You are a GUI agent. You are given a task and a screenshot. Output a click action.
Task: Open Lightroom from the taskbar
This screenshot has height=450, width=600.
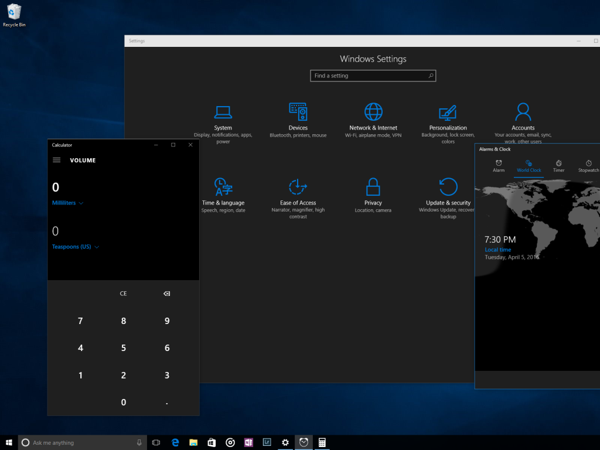click(x=267, y=442)
